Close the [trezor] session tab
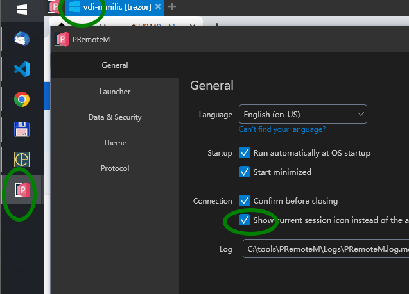The width and height of the screenshot is (409, 294). 158,6
